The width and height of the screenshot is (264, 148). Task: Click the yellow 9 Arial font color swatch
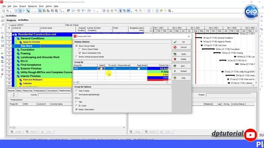158,75
